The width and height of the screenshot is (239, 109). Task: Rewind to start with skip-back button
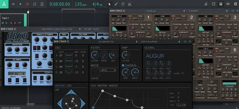[13, 4]
